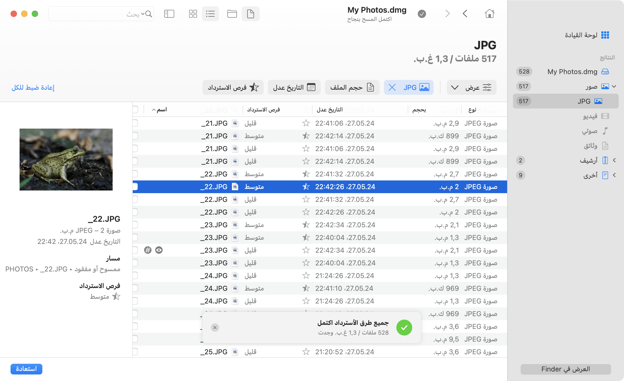This screenshot has height=381, width=624.
Task: Click the scan completed checkmark icon
Action: (x=422, y=14)
